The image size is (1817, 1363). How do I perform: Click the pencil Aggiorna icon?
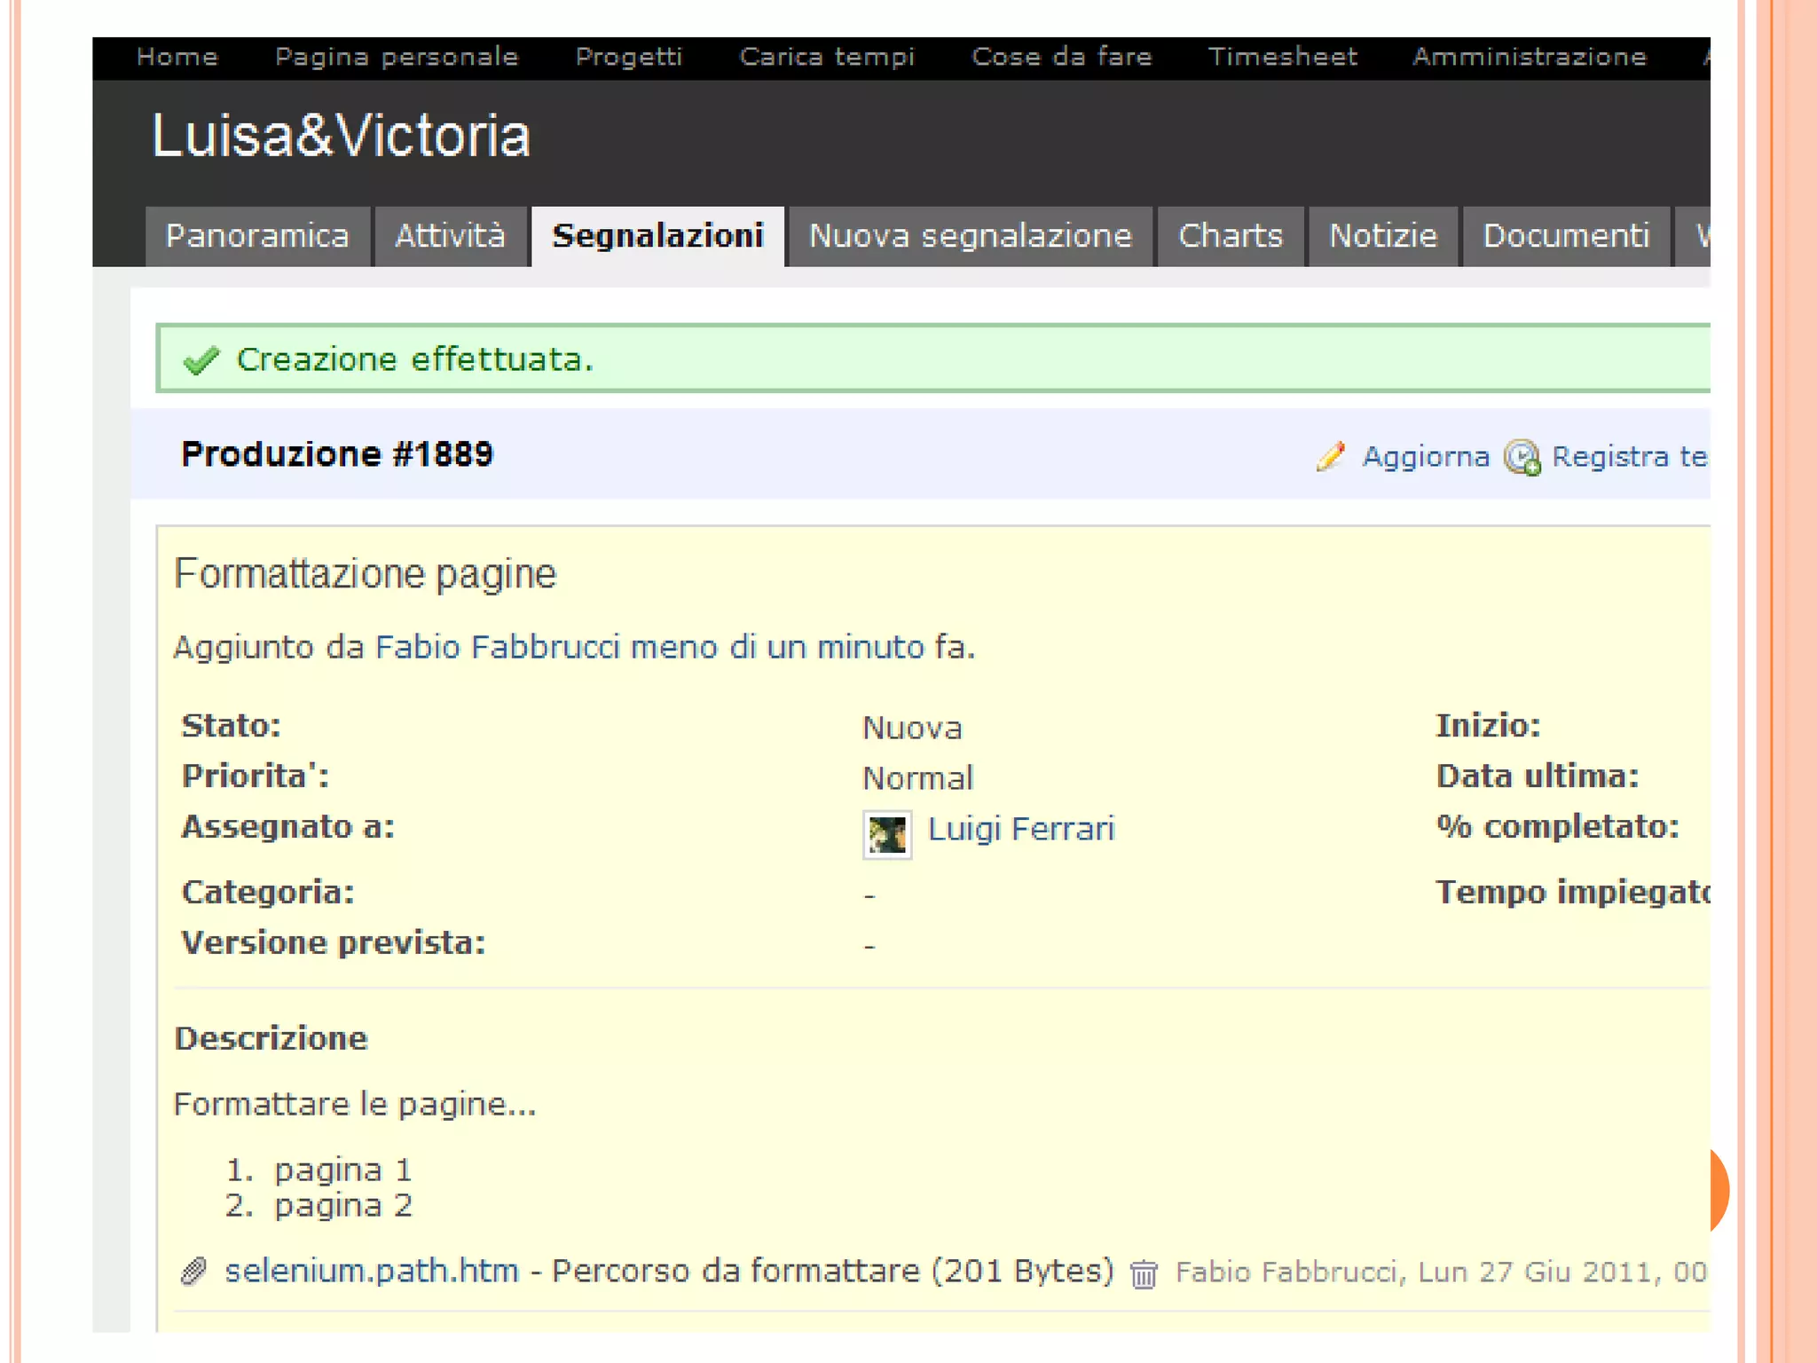click(1330, 456)
